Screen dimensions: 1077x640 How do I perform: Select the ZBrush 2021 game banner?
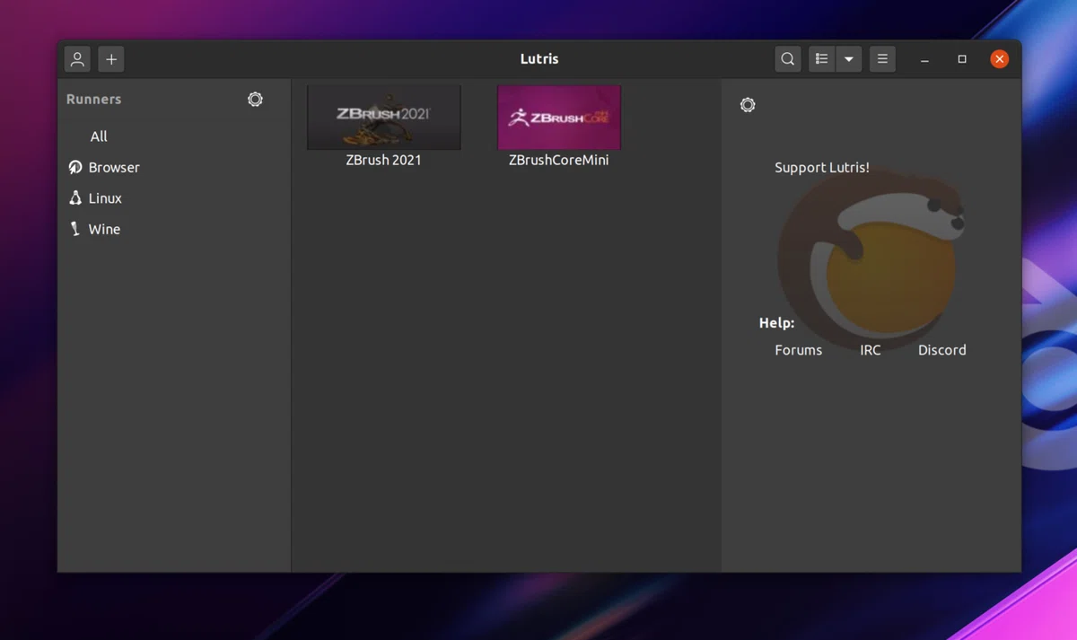(x=384, y=118)
